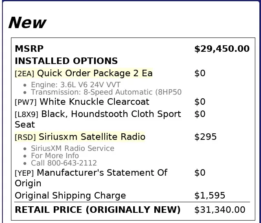Select the $31,340.00 retail price total
The height and width of the screenshot is (223, 261).
(x=220, y=210)
